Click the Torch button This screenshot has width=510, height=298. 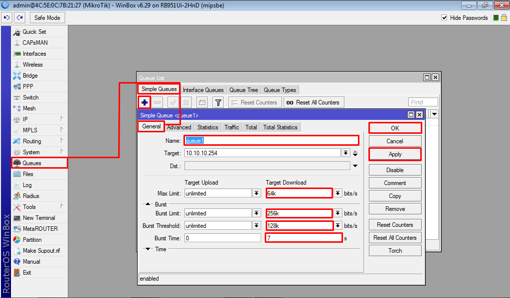395,251
